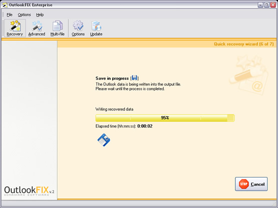This screenshot has width=278, height=208.
Task: Click the Update toolbar icon
Action: (96, 28)
